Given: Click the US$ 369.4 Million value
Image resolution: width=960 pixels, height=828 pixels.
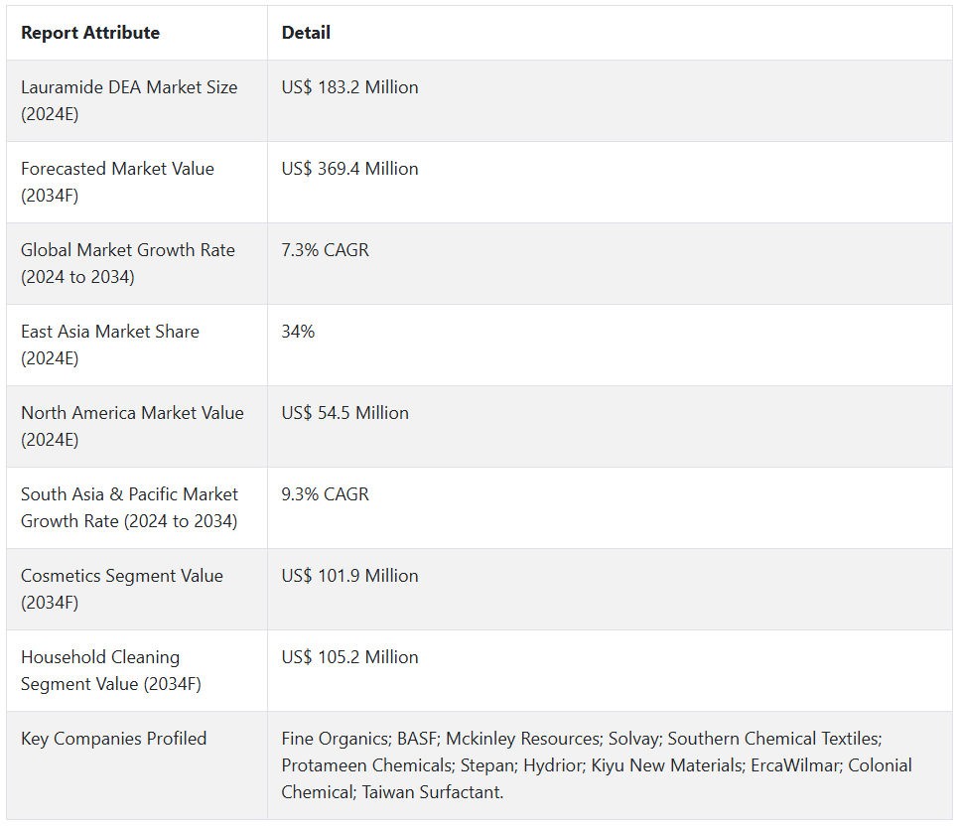Looking at the screenshot, I should coord(349,169).
